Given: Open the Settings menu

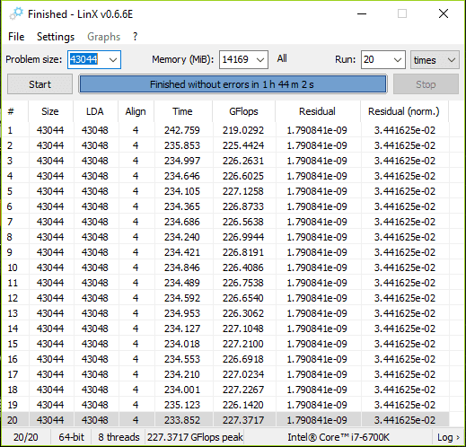Looking at the screenshot, I should pos(56,37).
